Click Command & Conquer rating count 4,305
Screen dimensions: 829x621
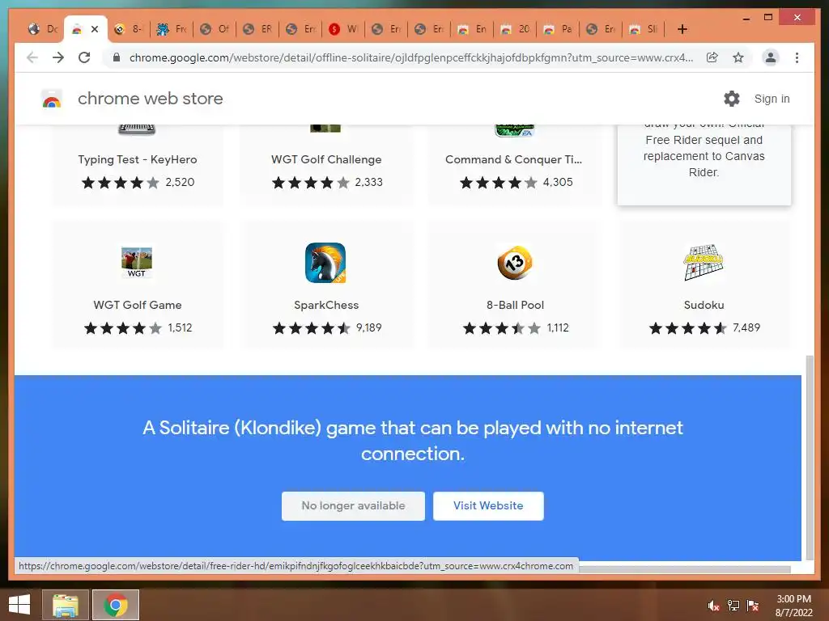point(558,182)
